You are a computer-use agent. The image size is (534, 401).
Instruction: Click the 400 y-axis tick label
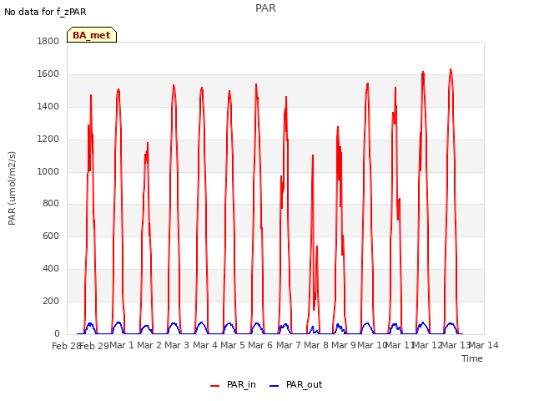click(51, 269)
